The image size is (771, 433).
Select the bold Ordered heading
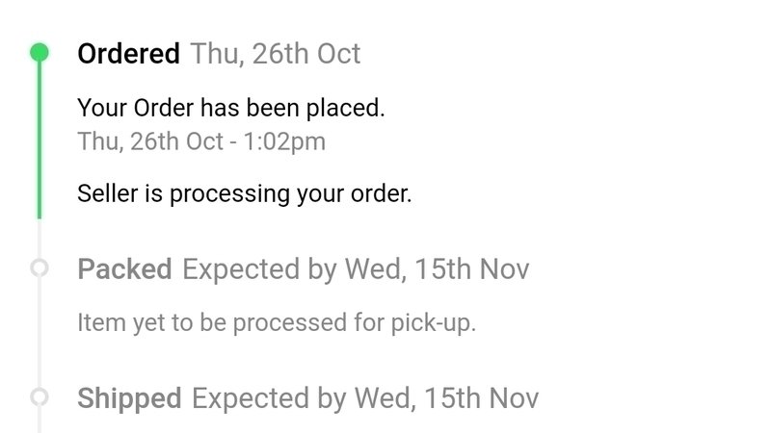tap(128, 53)
